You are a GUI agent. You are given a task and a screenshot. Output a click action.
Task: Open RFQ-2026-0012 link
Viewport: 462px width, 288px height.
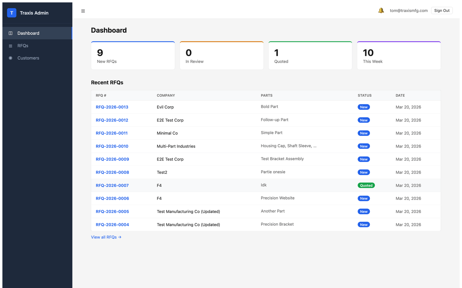click(x=112, y=120)
